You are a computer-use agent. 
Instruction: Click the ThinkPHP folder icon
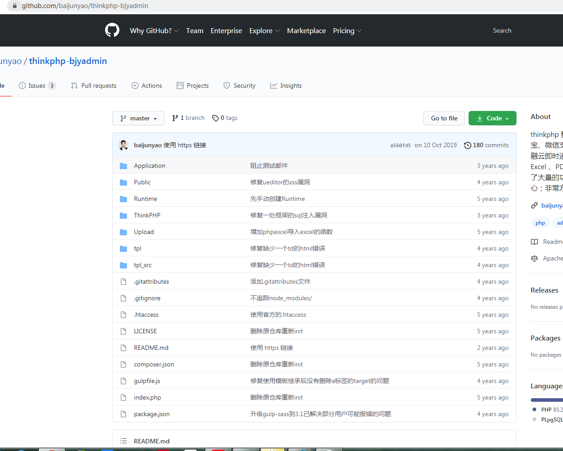(x=123, y=216)
